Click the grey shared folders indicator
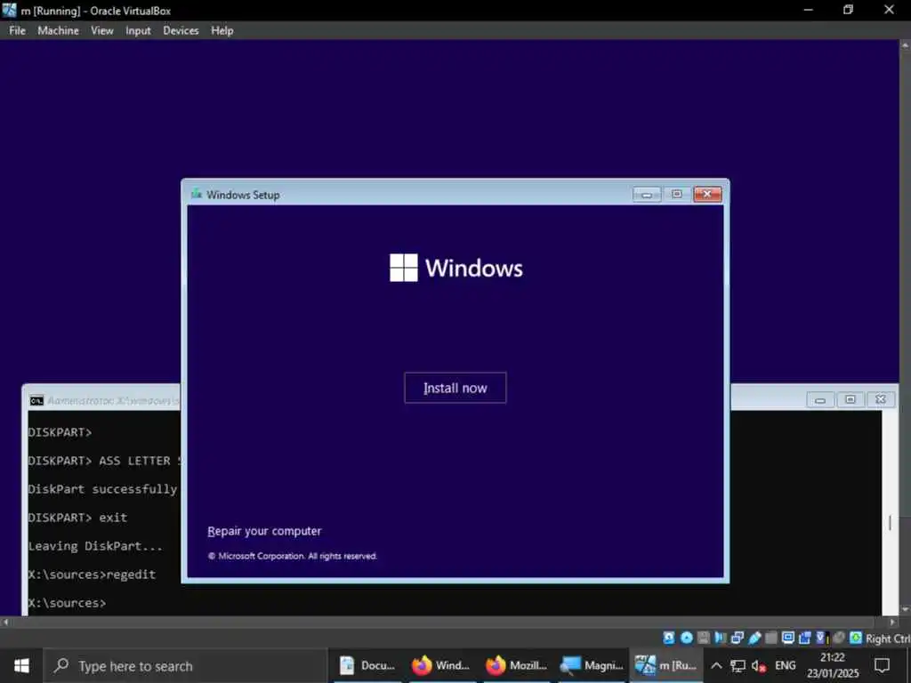Screen dimensions: 911x683 click(x=771, y=638)
